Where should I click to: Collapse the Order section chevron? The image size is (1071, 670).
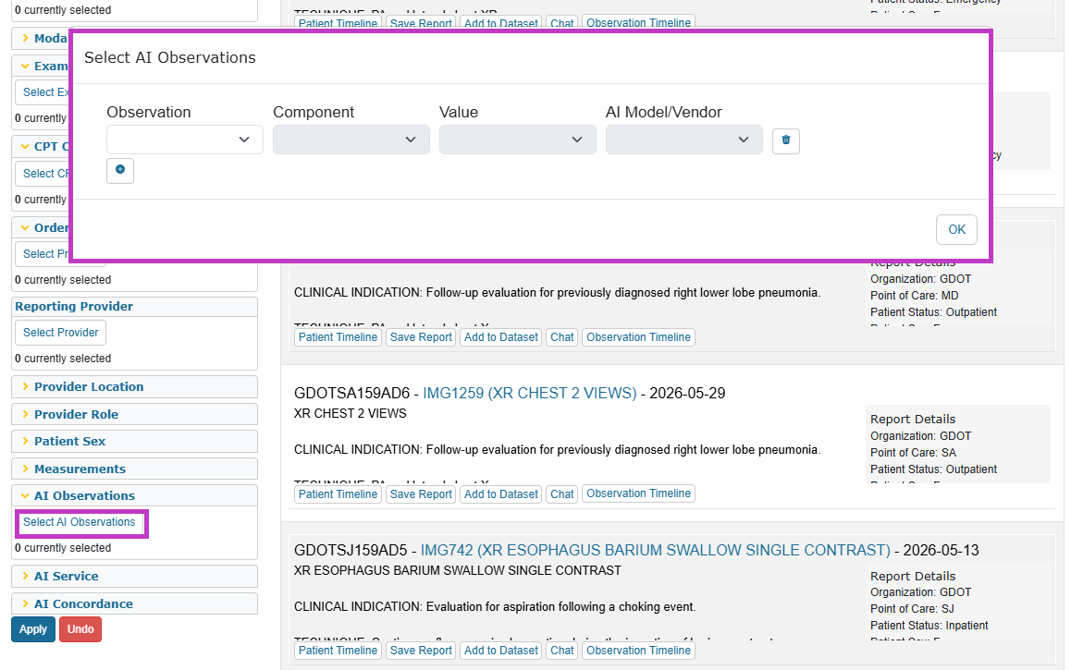(x=25, y=227)
